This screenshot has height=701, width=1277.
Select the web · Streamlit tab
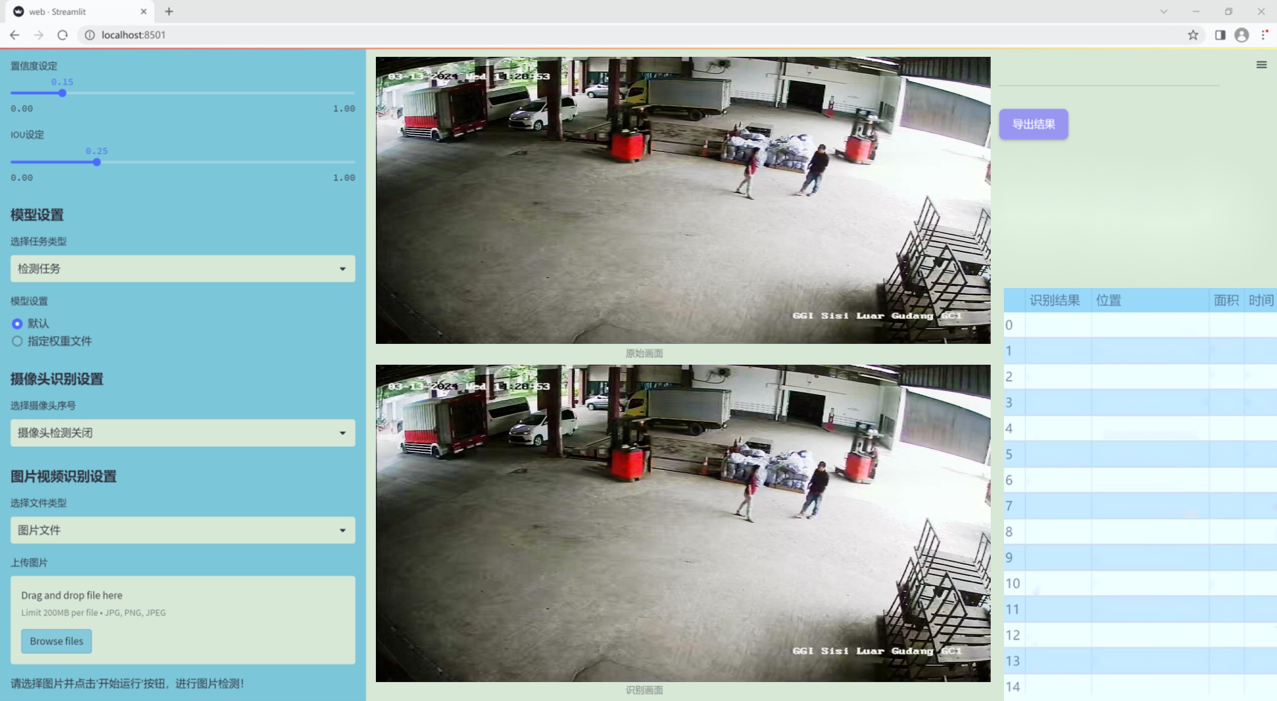(x=79, y=11)
